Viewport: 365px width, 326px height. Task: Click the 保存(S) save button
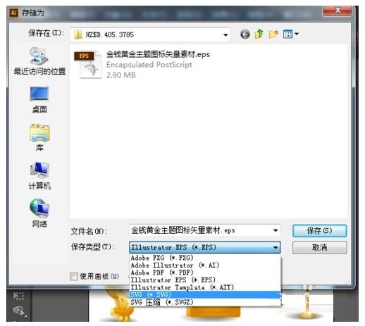(x=319, y=230)
